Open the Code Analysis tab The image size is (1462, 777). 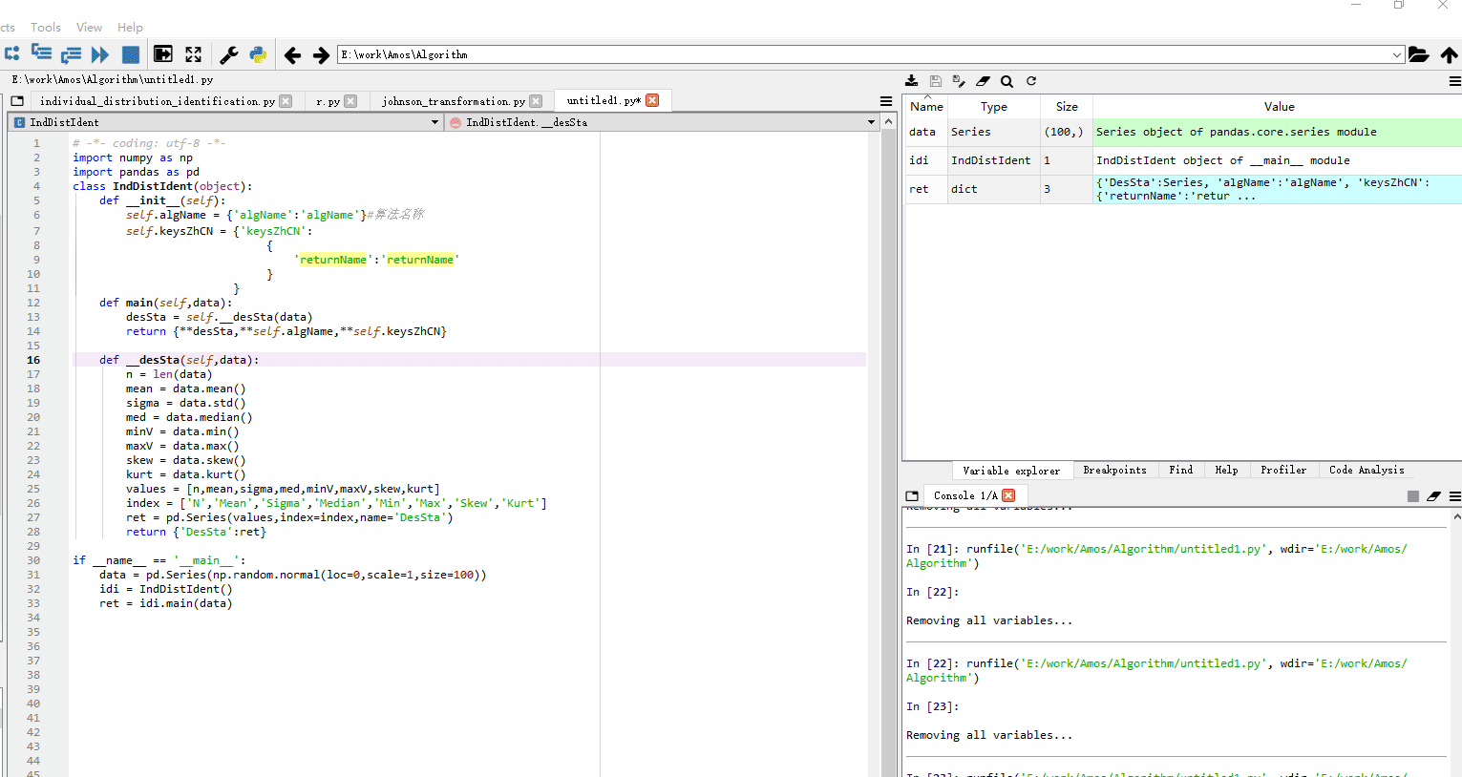click(x=1367, y=470)
